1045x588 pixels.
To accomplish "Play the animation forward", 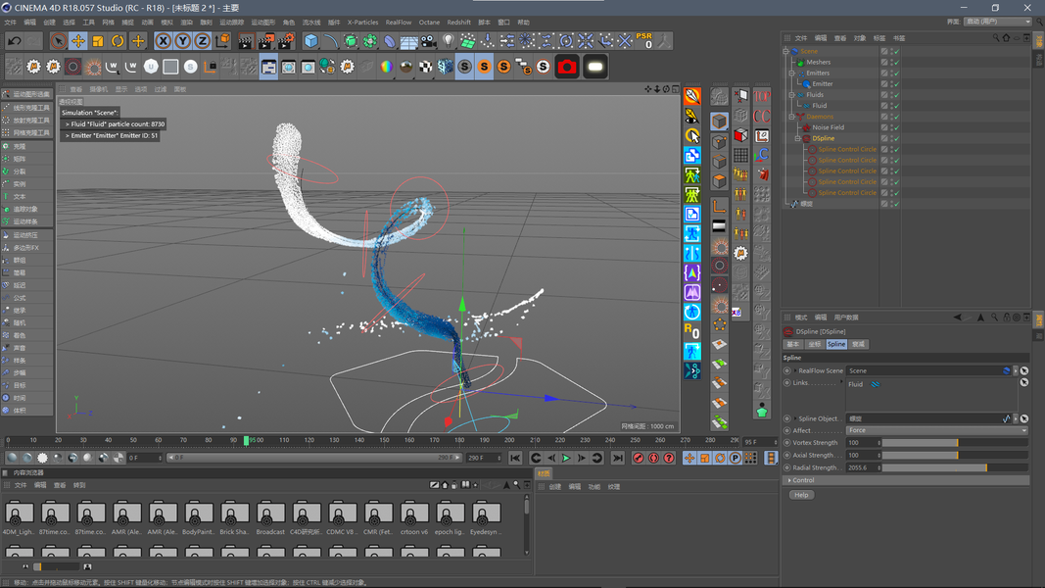I will point(566,458).
